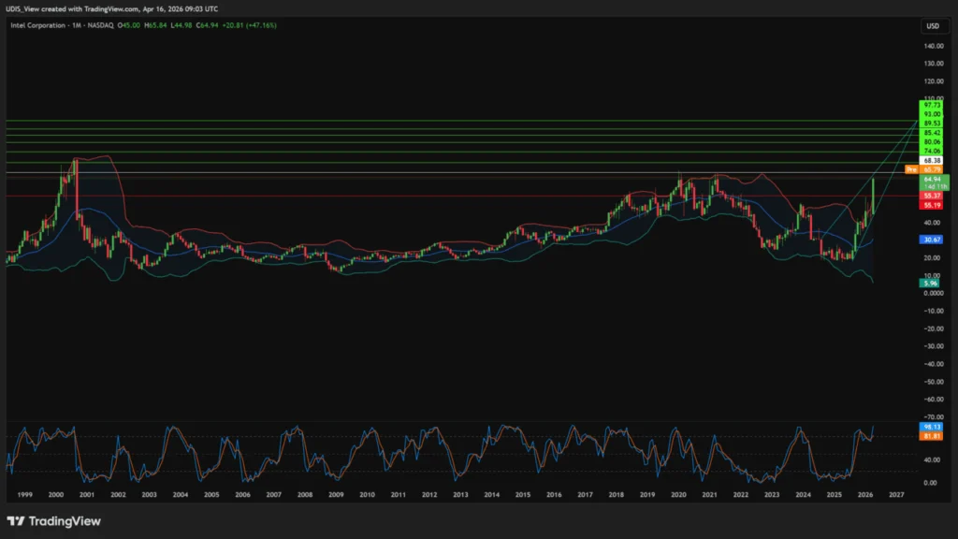Click 130.00 on the price axis

pos(934,64)
